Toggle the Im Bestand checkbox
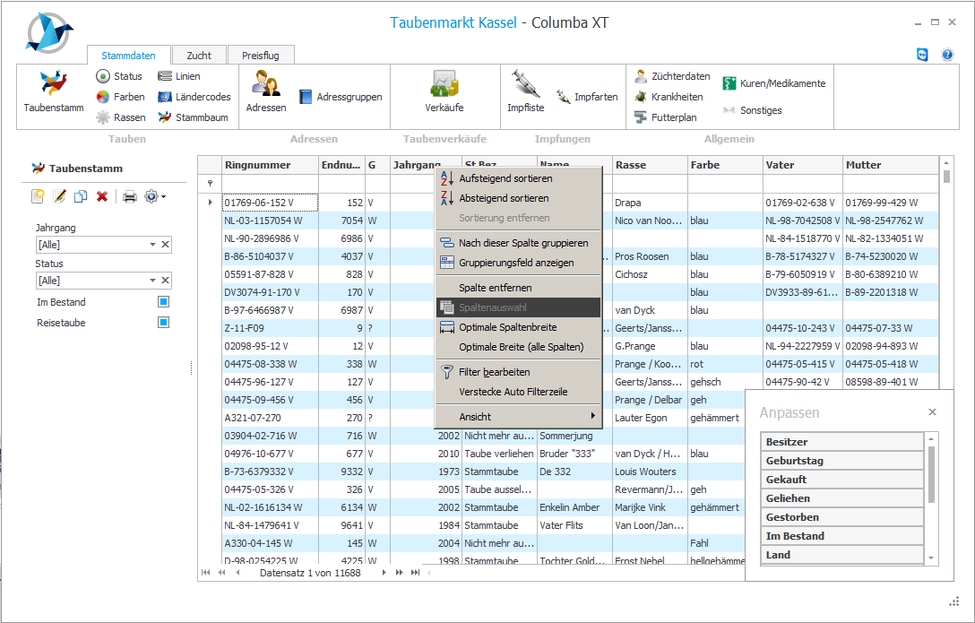This screenshot has height=623, width=975. 163,302
